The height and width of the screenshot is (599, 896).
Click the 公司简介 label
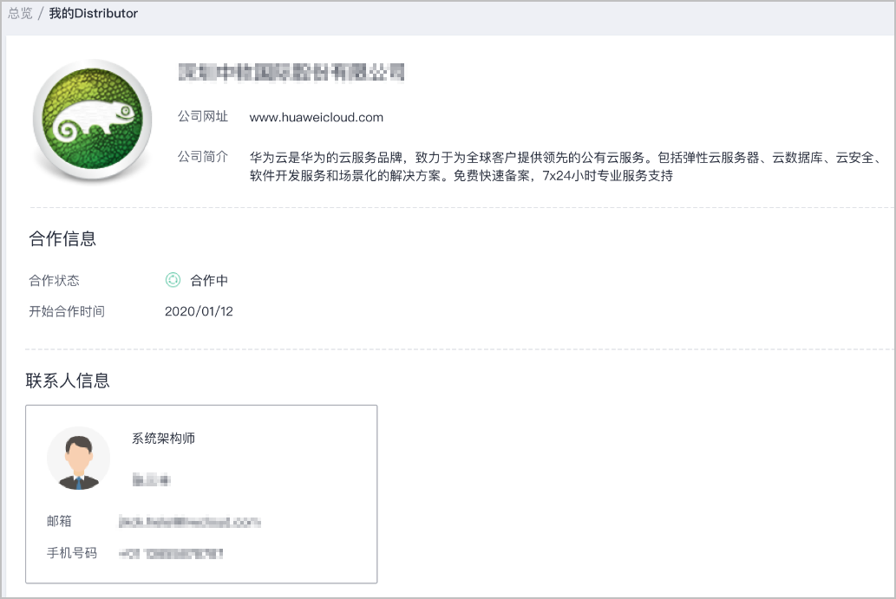pyautogui.click(x=202, y=156)
